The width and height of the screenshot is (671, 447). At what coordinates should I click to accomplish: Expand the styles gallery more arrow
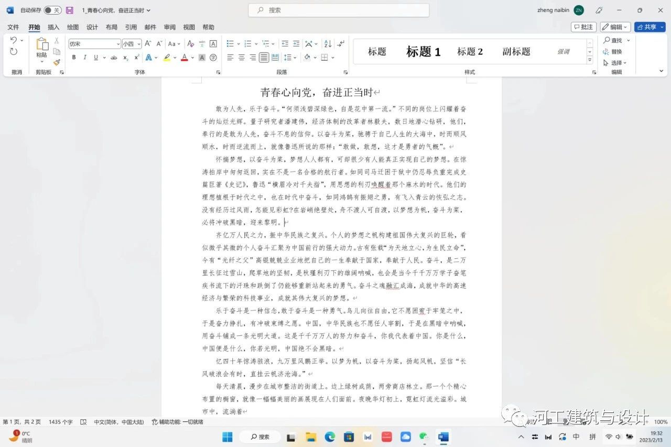point(590,60)
